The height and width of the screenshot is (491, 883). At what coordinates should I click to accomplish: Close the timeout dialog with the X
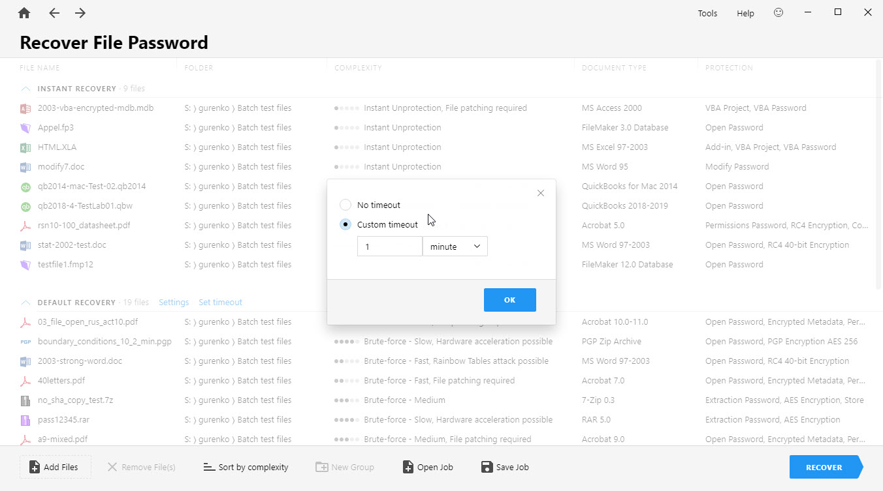pyautogui.click(x=540, y=193)
